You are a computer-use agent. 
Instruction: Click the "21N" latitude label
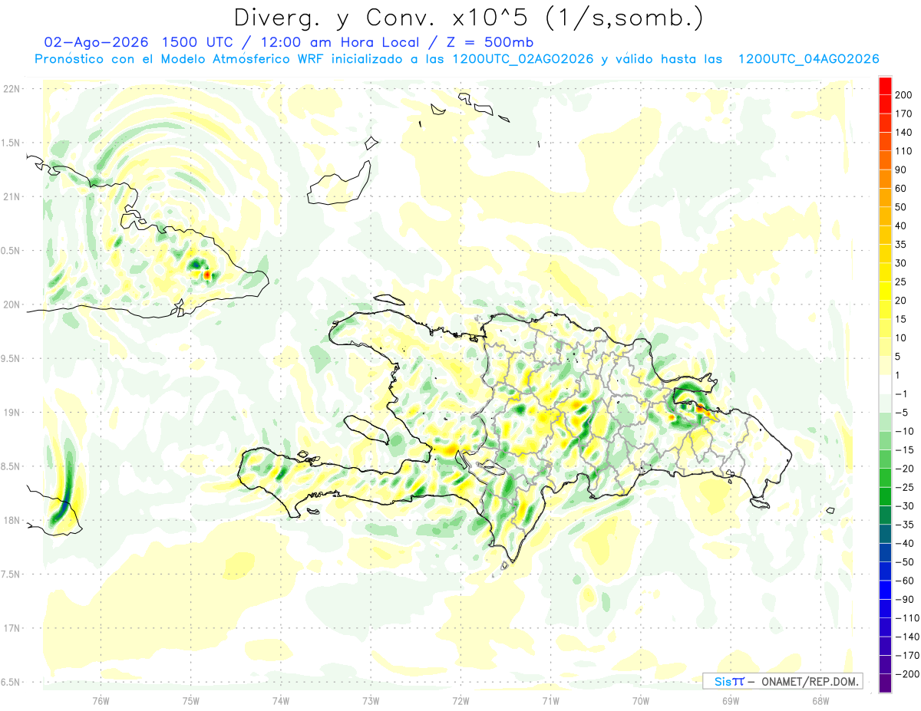point(12,197)
